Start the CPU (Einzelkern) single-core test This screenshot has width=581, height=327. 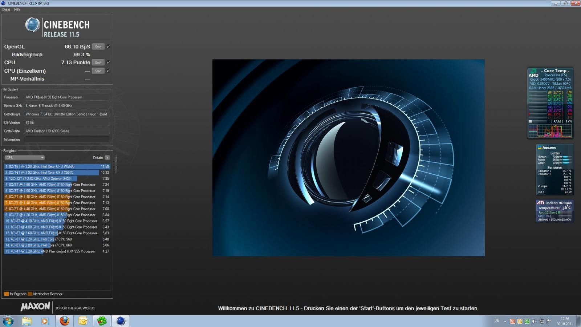[98, 71]
